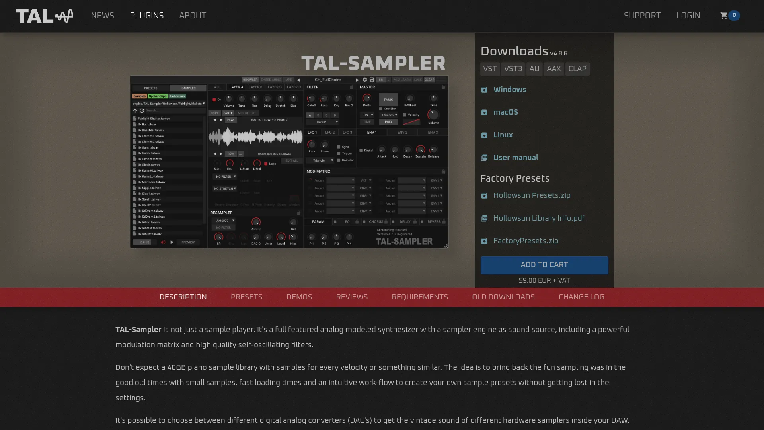Switch to the PRESETS tab

pos(246,297)
